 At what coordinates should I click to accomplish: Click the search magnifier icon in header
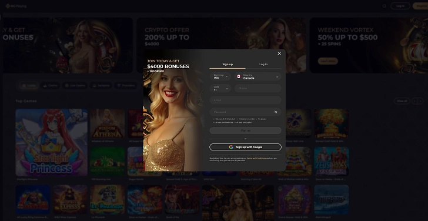(384, 6)
